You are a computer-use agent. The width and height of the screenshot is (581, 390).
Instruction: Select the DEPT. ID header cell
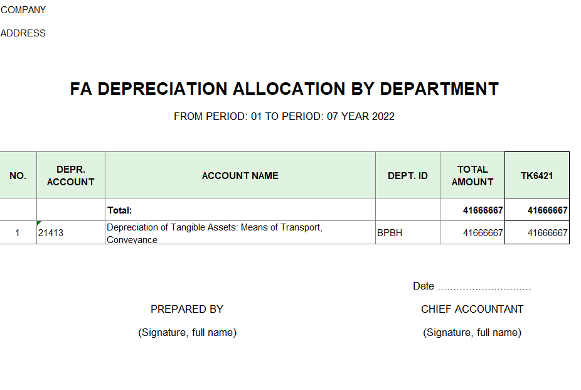(x=408, y=176)
